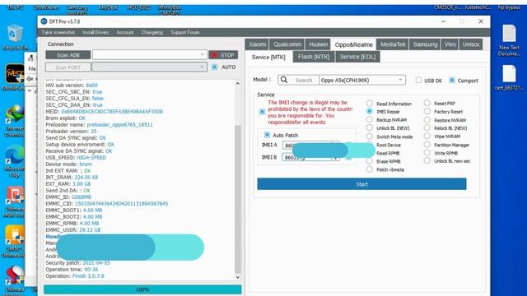Open the Account menu
Image resolution: width=527 pixels, height=296 pixels.
[x=125, y=32]
